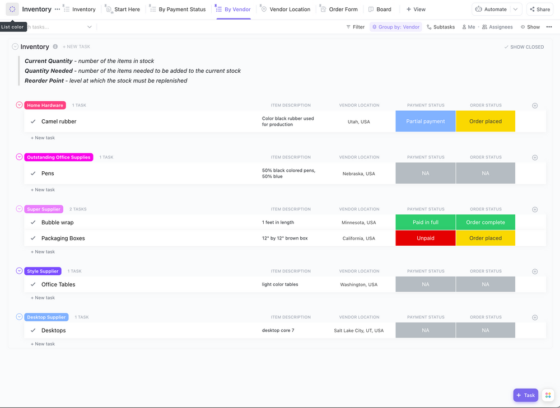Collapse the Home Hardware group
Viewport: 560px width, 408px height.
tap(19, 105)
